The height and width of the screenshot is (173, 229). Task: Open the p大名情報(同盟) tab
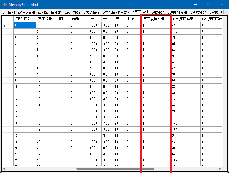[116, 13]
